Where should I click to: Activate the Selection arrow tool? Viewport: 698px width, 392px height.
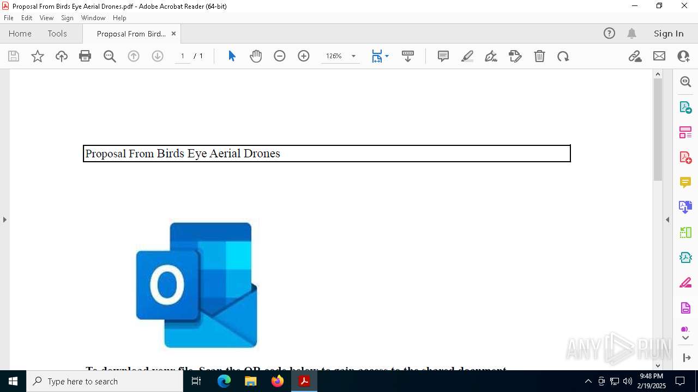coord(232,56)
